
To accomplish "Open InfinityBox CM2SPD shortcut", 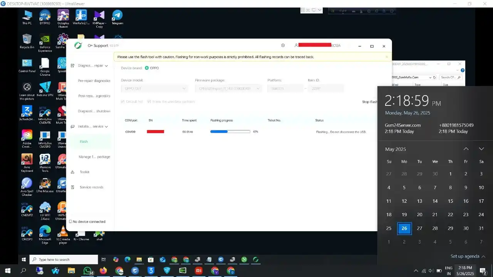I will tap(45, 139).
